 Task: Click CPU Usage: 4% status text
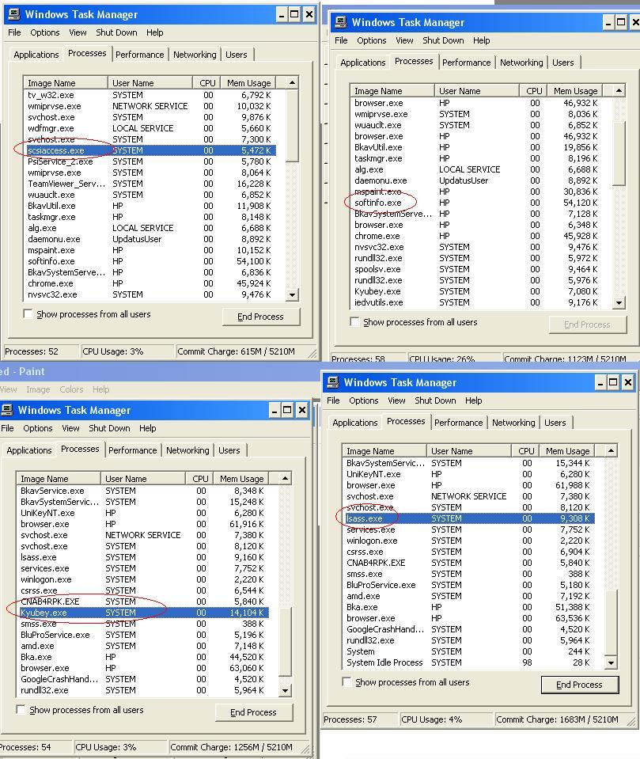[x=431, y=719]
